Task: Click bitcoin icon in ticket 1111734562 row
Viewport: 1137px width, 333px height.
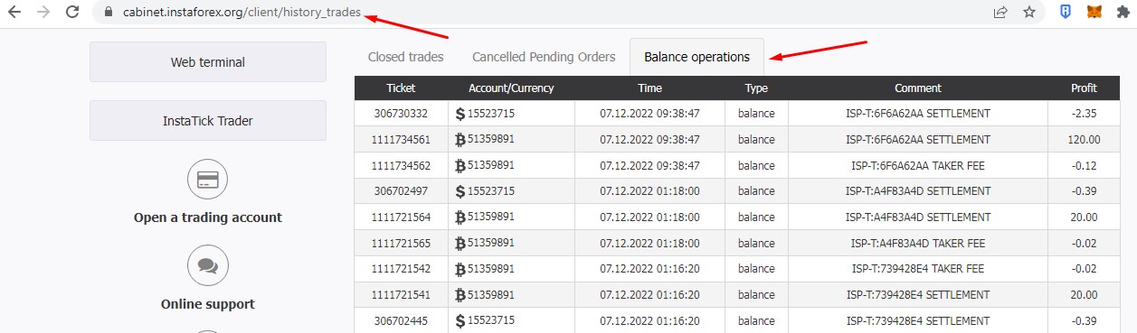Action: (x=460, y=166)
